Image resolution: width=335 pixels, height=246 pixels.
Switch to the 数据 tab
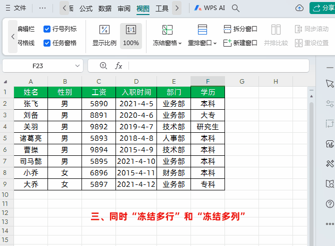coord(105,9)
